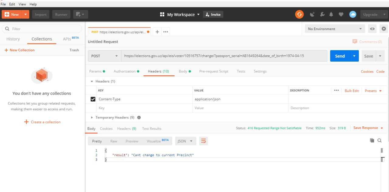Open the Presets dropdown
389x192 pixels.
pyautogui.click(x=373, y=91)
